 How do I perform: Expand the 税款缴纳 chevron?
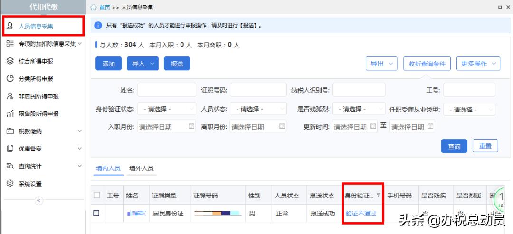click(x=80, y=131)
